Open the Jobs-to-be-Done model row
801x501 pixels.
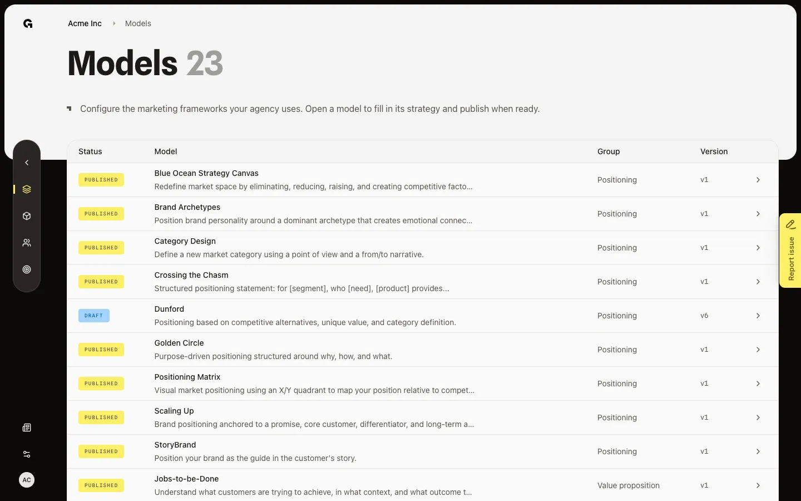click(x=423, y=485)
